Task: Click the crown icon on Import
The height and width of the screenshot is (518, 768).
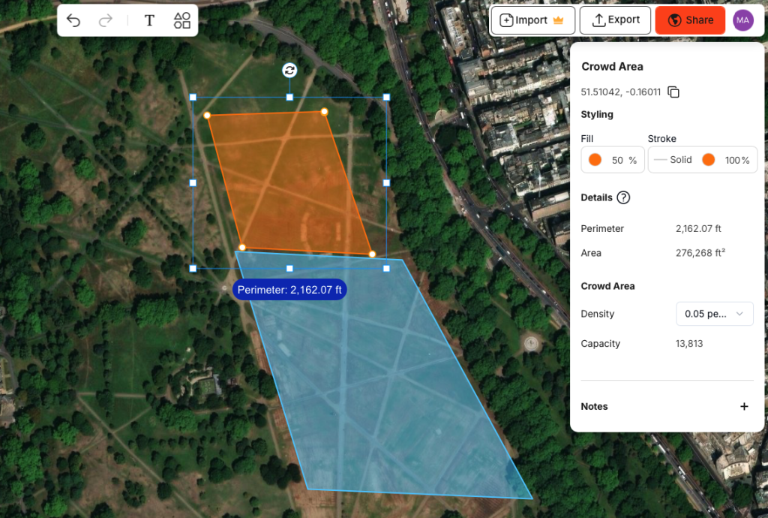Action: (558, 20)
